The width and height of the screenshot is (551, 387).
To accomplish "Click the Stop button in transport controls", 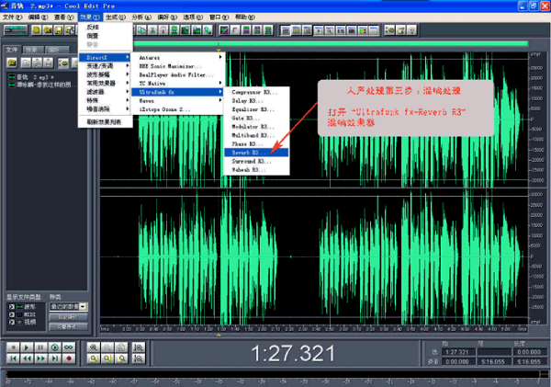I will click(11, 347).
